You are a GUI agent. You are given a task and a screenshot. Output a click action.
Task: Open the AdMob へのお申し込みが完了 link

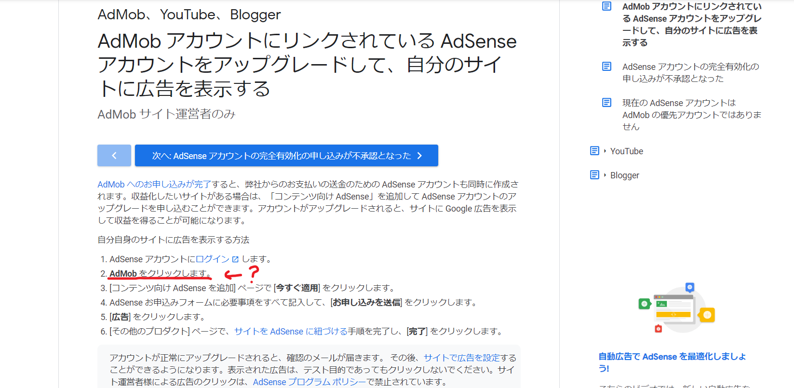[154, 184]
